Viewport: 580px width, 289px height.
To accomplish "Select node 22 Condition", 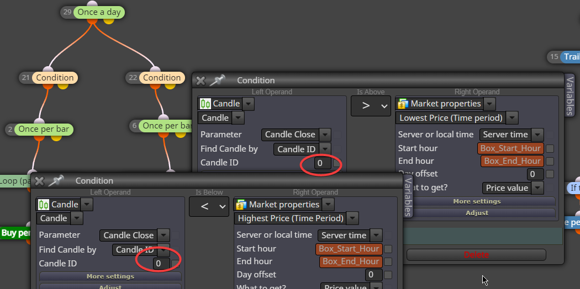I will pyautogui.click(x=162, y=78).
